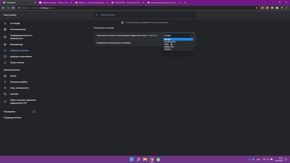The image size is (290, 163).
Task: Click the power icon beside 'Запуск Chrome'
Action: (x=5, y=62)
